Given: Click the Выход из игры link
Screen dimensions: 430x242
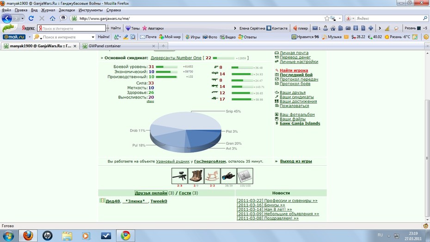Looking at the screenshot, I should click(296, 161).
